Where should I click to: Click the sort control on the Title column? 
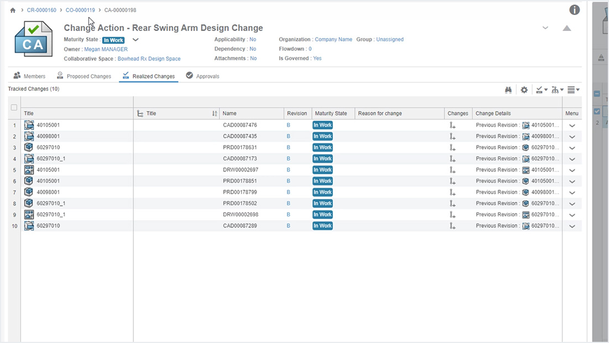point(216,113)
